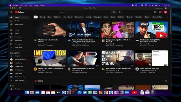The image size is (181, 102).
Task: Open the account avatar menu
Action: [166, 12]
